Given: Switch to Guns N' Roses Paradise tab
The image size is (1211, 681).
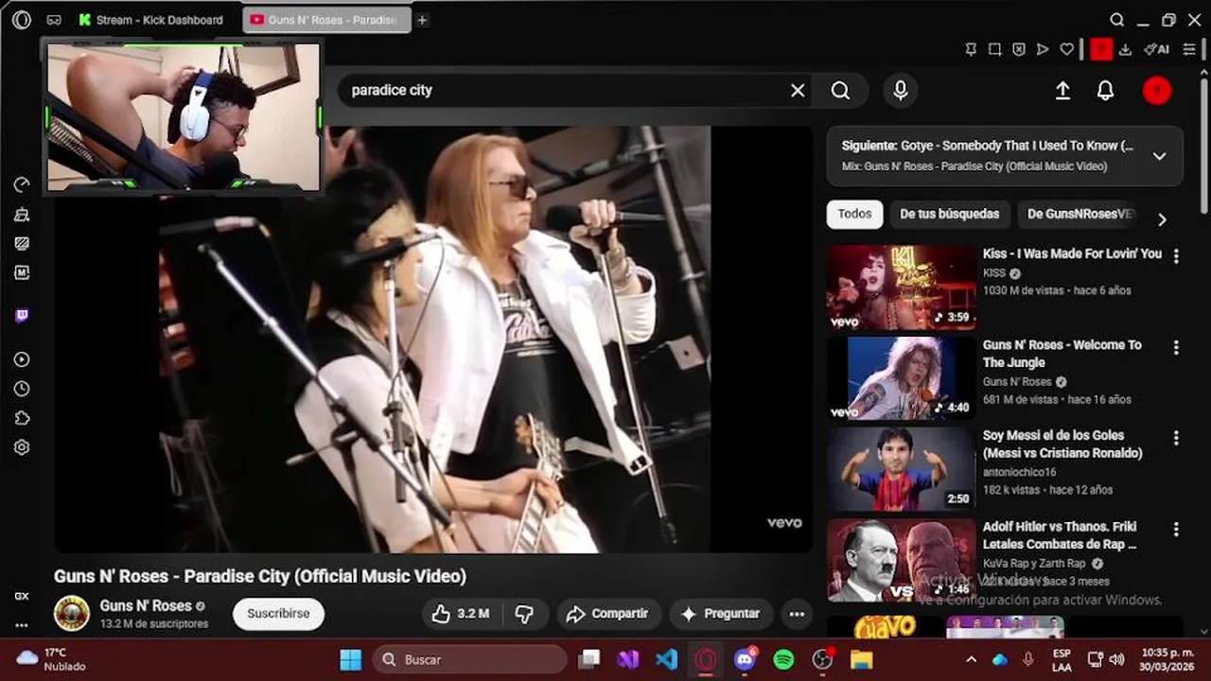Looking at the screenshot, I should 327,20.
